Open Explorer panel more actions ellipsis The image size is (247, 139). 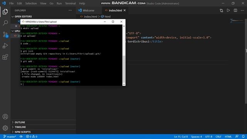pyautogui.click(x=70, y=10)
